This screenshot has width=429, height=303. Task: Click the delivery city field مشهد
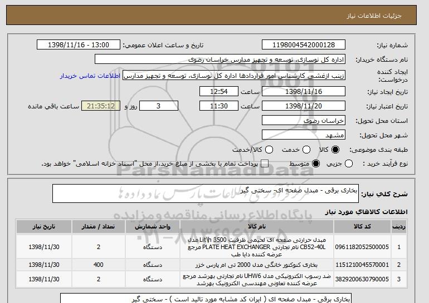[x=304, y=135]
